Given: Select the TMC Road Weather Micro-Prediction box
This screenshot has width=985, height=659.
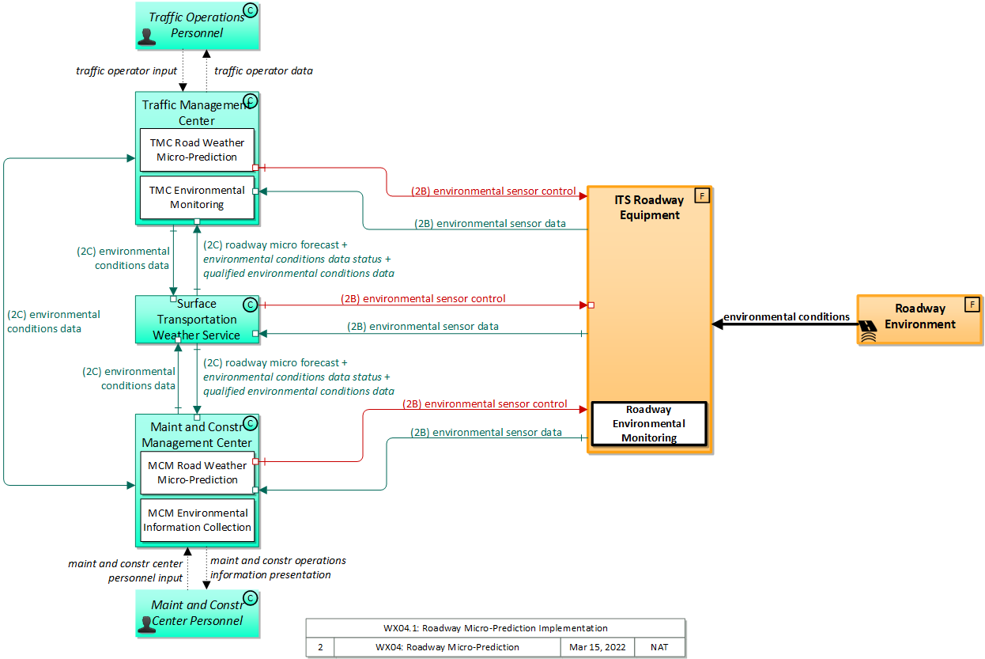Looking at the screenshot, I should coord(197,150).
